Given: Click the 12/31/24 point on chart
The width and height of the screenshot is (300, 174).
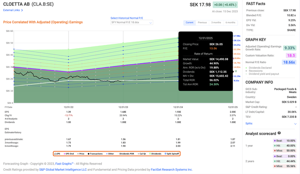Looking at the screenshot, I should [178, 107].
